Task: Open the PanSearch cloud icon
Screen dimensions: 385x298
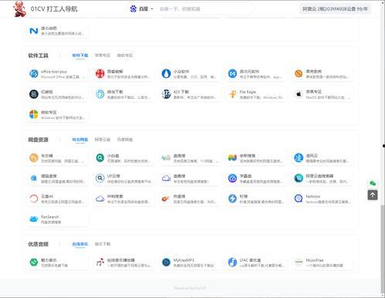Action: 34,219
